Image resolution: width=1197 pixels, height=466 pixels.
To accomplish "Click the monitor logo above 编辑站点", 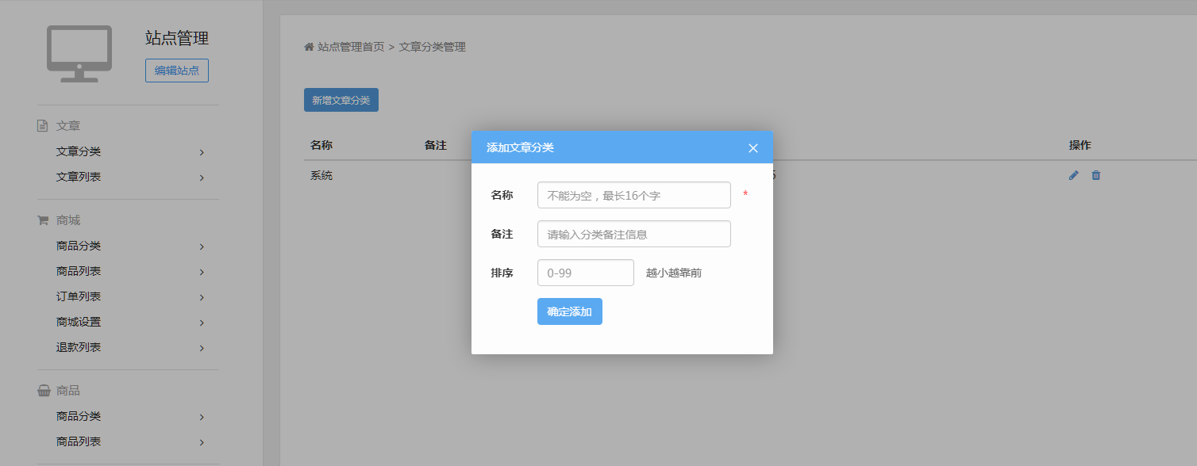I will point(79,54).
